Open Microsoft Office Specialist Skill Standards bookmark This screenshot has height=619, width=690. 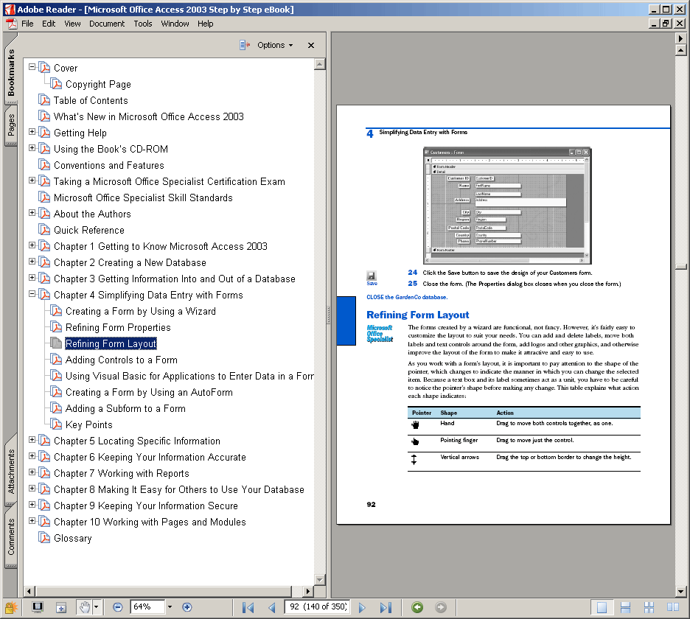[143, 197]
